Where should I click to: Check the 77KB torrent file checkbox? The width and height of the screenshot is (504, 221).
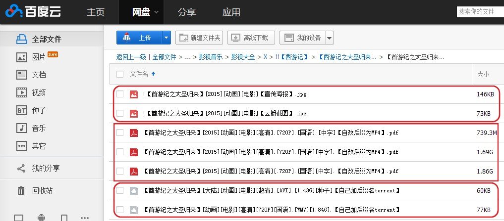point(120,210)
